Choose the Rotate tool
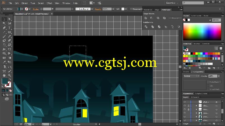 tap(4, 45)
